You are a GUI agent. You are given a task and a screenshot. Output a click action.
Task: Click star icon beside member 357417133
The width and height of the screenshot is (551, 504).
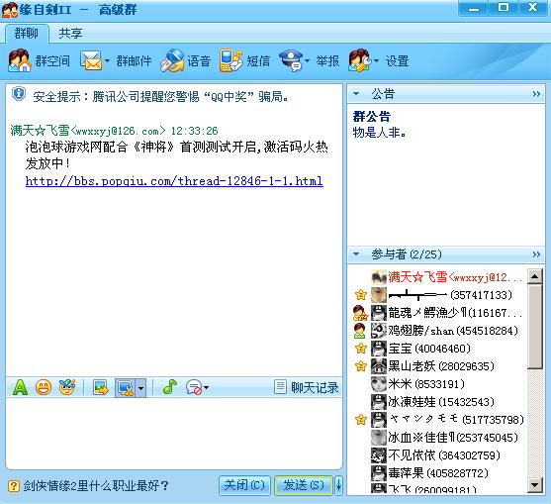pos(361,295)
